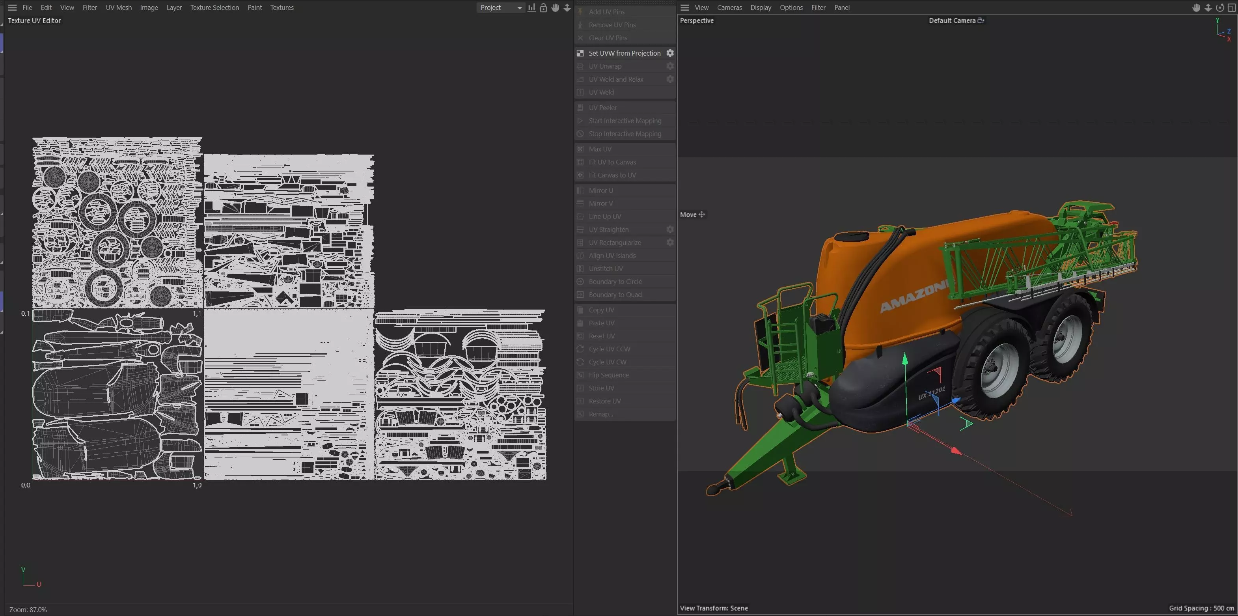
Task: Click the Stop Interactive Mapping icon
Action: (x=580, y=134)
